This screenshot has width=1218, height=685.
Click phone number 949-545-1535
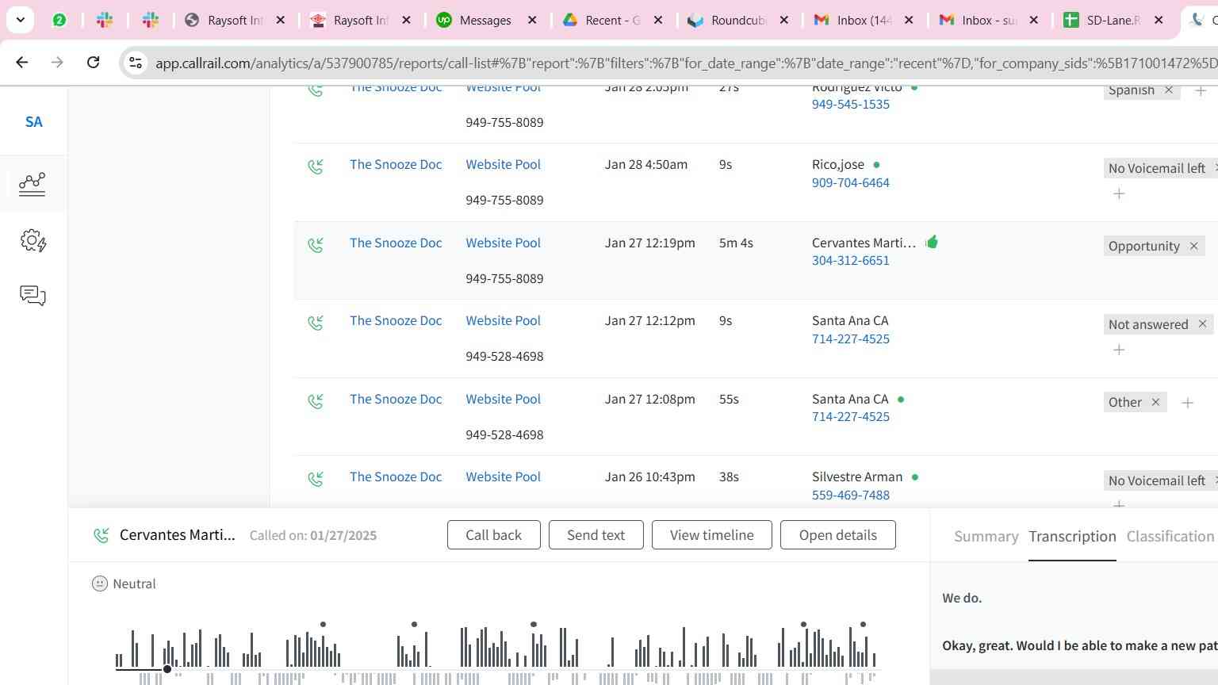pyautogui.click(x=850, y=104)
